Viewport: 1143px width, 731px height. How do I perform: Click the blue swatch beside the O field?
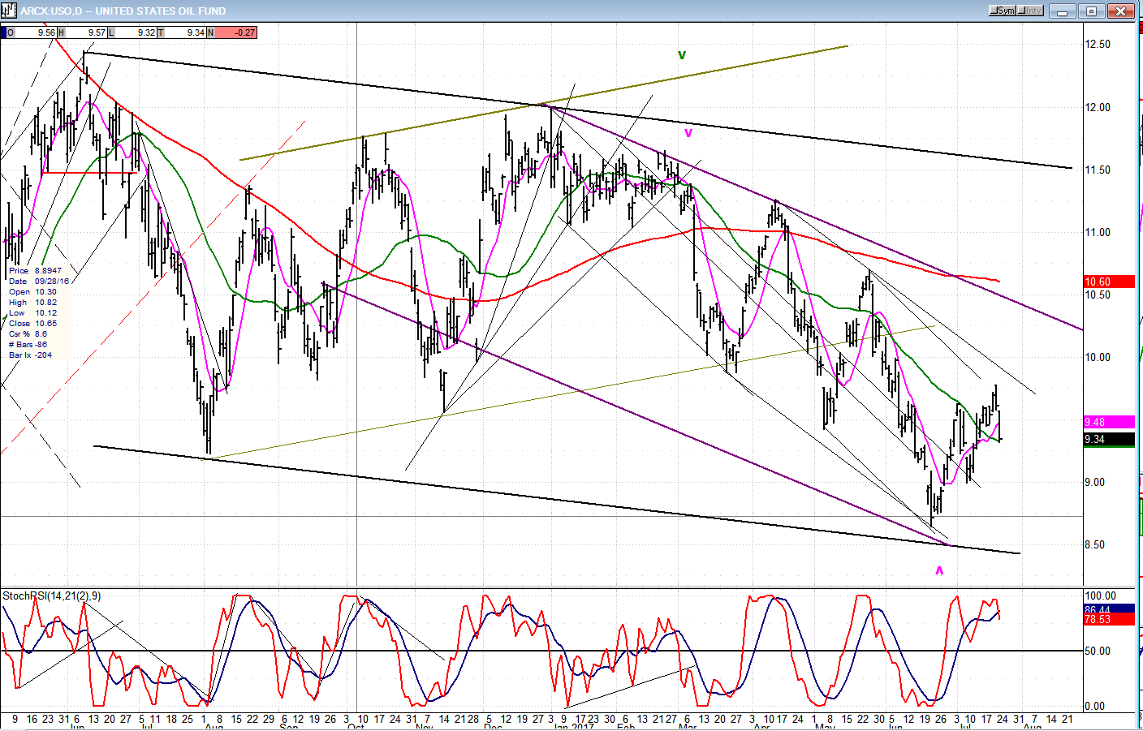[x=3, y=32]
